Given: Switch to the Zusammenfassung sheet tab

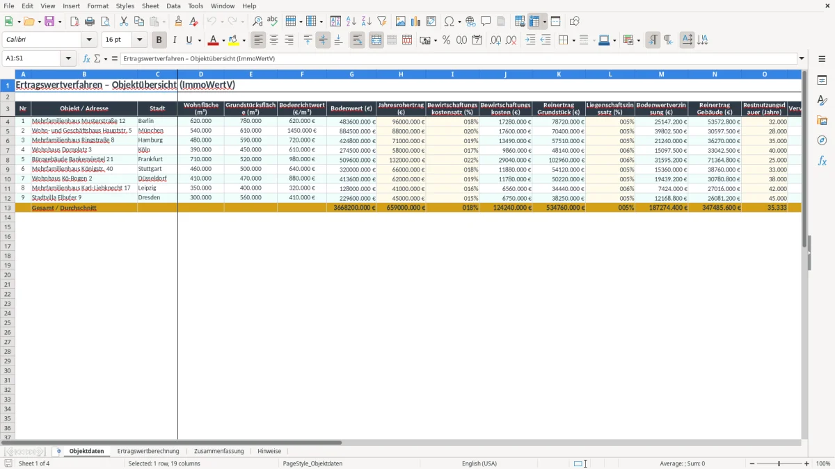Looking at the screenshot, I should 219,452.
